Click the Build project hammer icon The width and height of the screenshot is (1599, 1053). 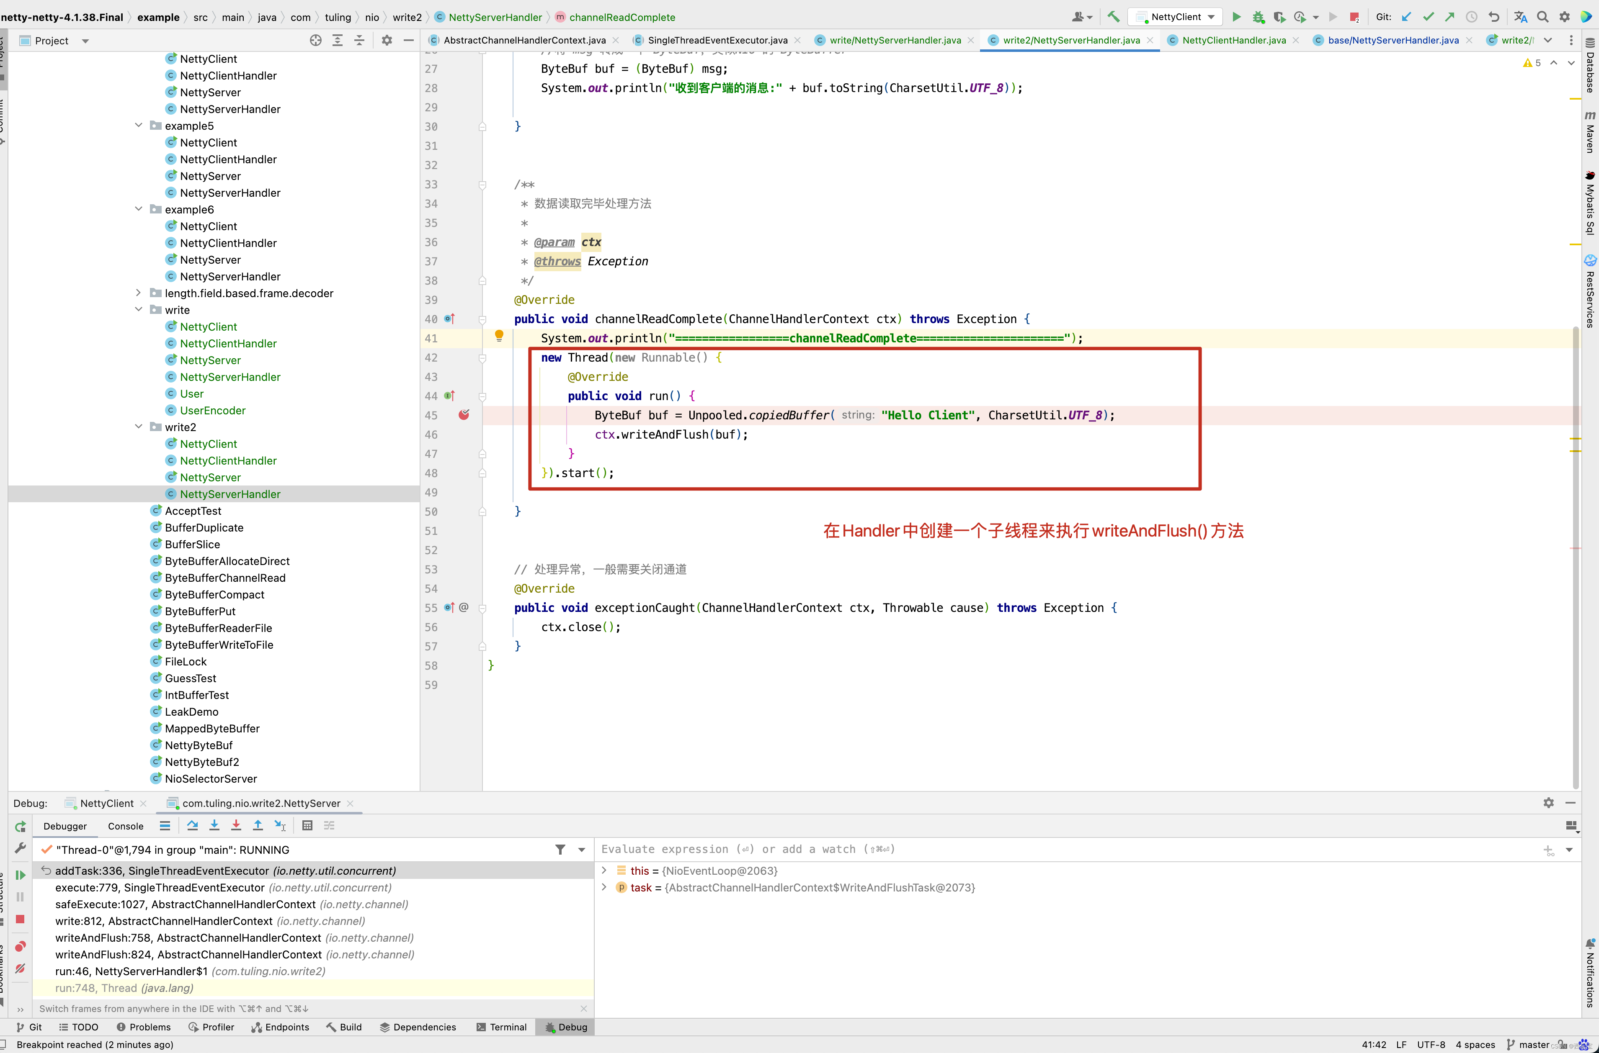coord(1113,17)
